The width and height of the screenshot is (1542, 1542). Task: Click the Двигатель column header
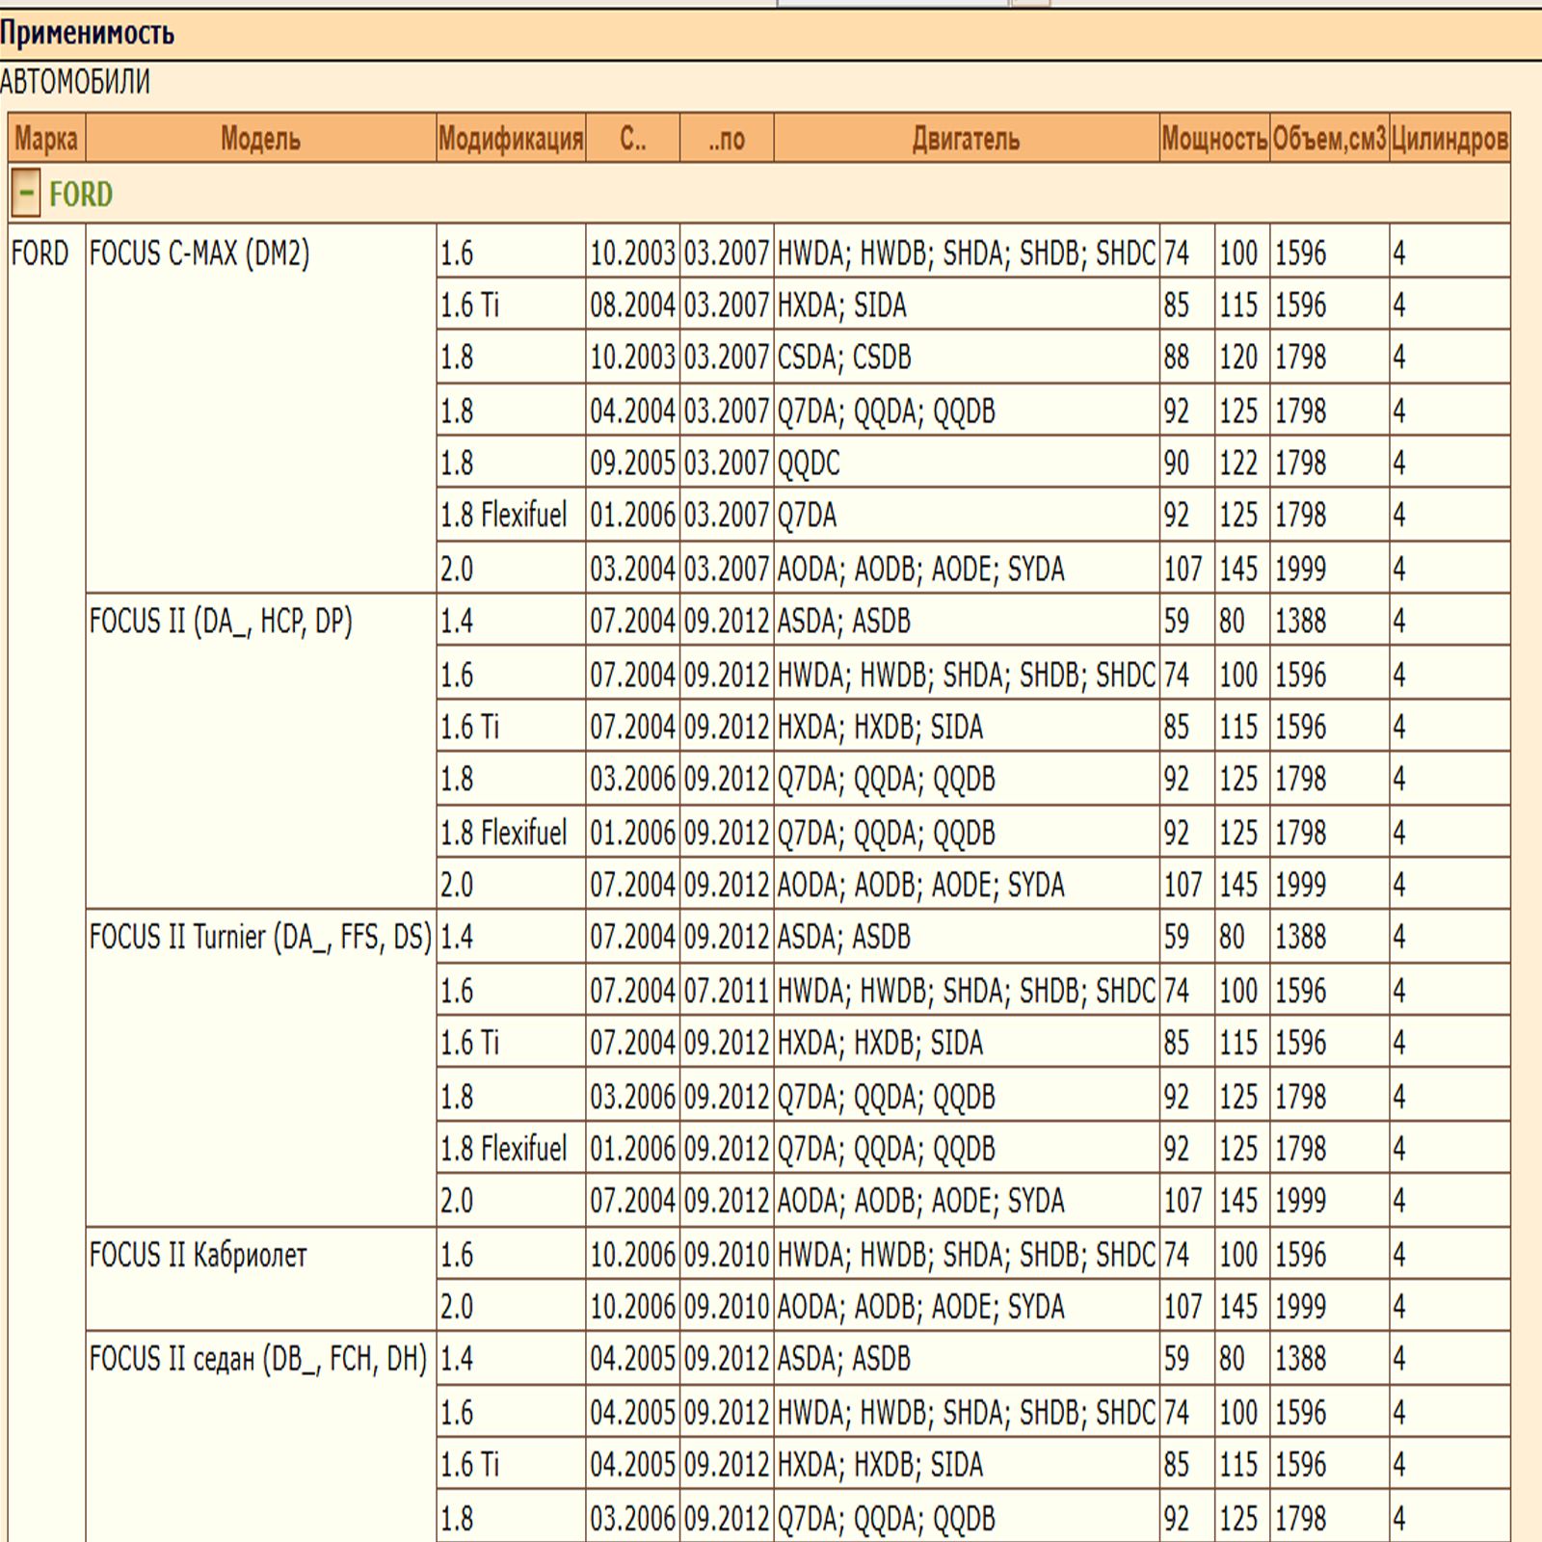click(x=966, y=139)
